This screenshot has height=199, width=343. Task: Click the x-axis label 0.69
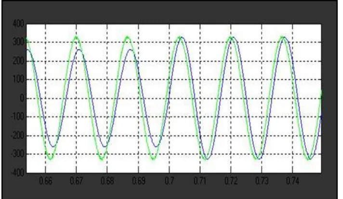point(138,181)
